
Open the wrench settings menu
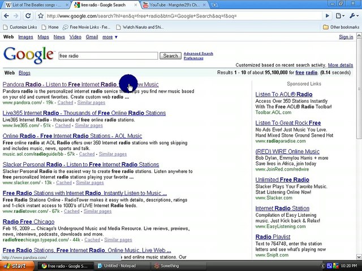pyautogui.click(x=354, y=16)
